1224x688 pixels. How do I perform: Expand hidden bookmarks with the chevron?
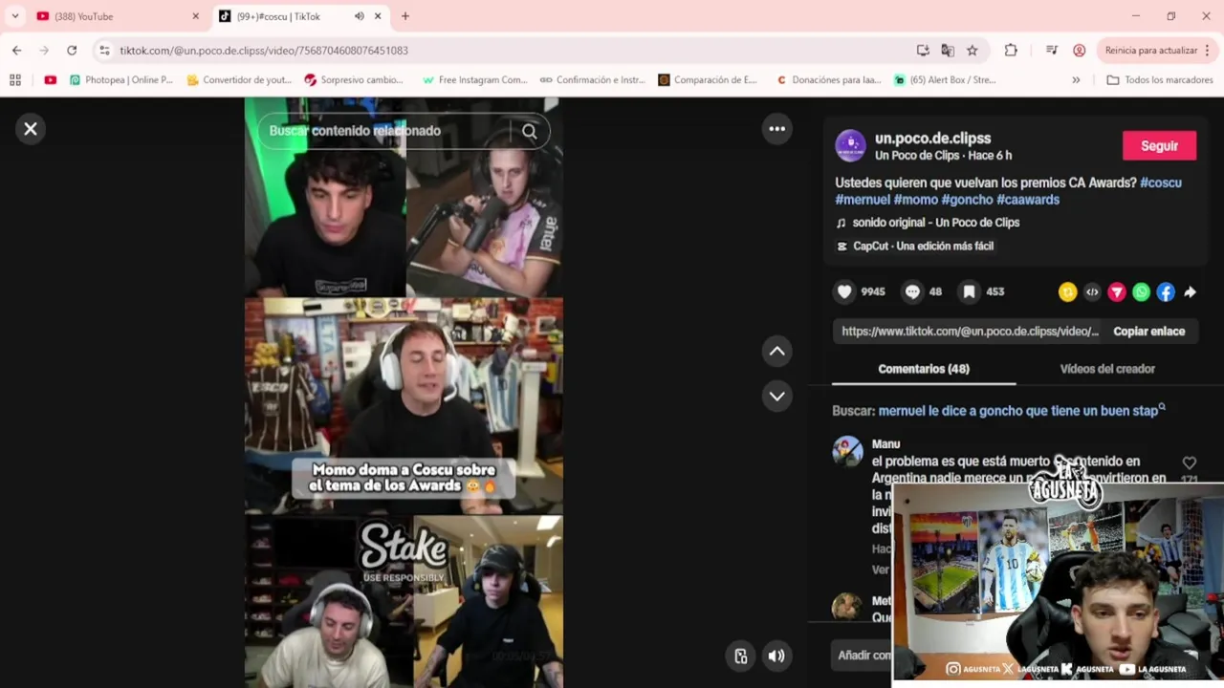(x=1076, y=80)
